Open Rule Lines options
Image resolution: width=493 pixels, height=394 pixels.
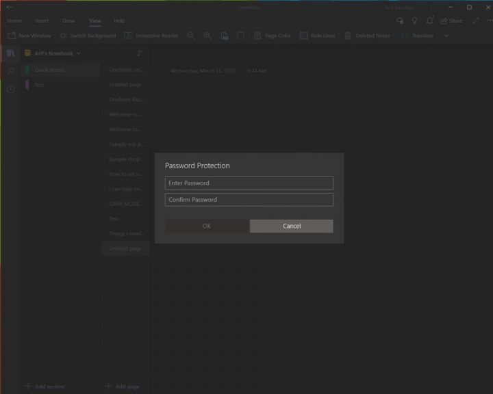click(x=318, y=36)
